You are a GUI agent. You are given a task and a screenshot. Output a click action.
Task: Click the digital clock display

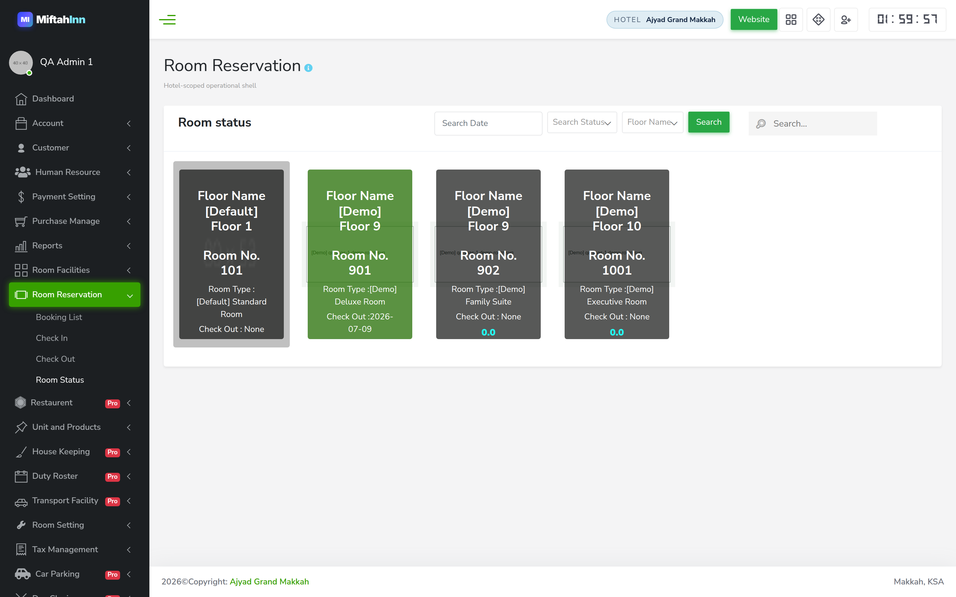pyautogui.click(x=907, y=19)
